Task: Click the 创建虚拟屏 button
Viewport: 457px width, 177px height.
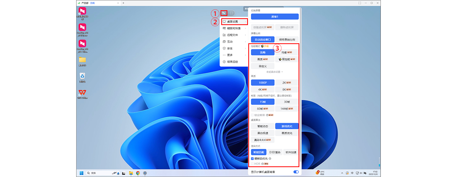Action: pyautogui.click(x=262, y=27)
